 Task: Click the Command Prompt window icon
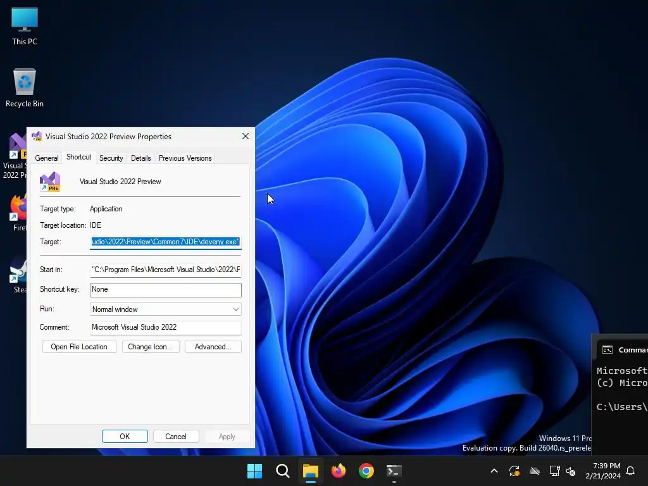[607, 350]
